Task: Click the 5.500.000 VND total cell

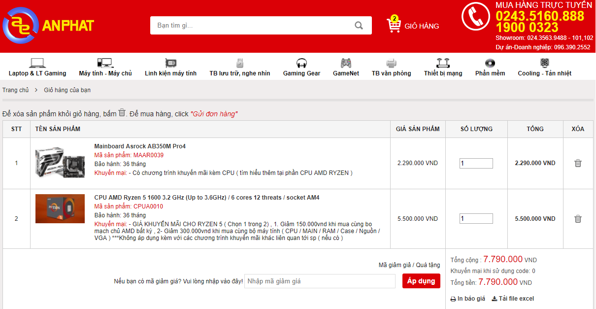Action: 535,219
